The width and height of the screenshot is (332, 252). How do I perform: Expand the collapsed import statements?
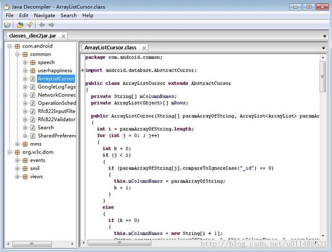[83, 70]
